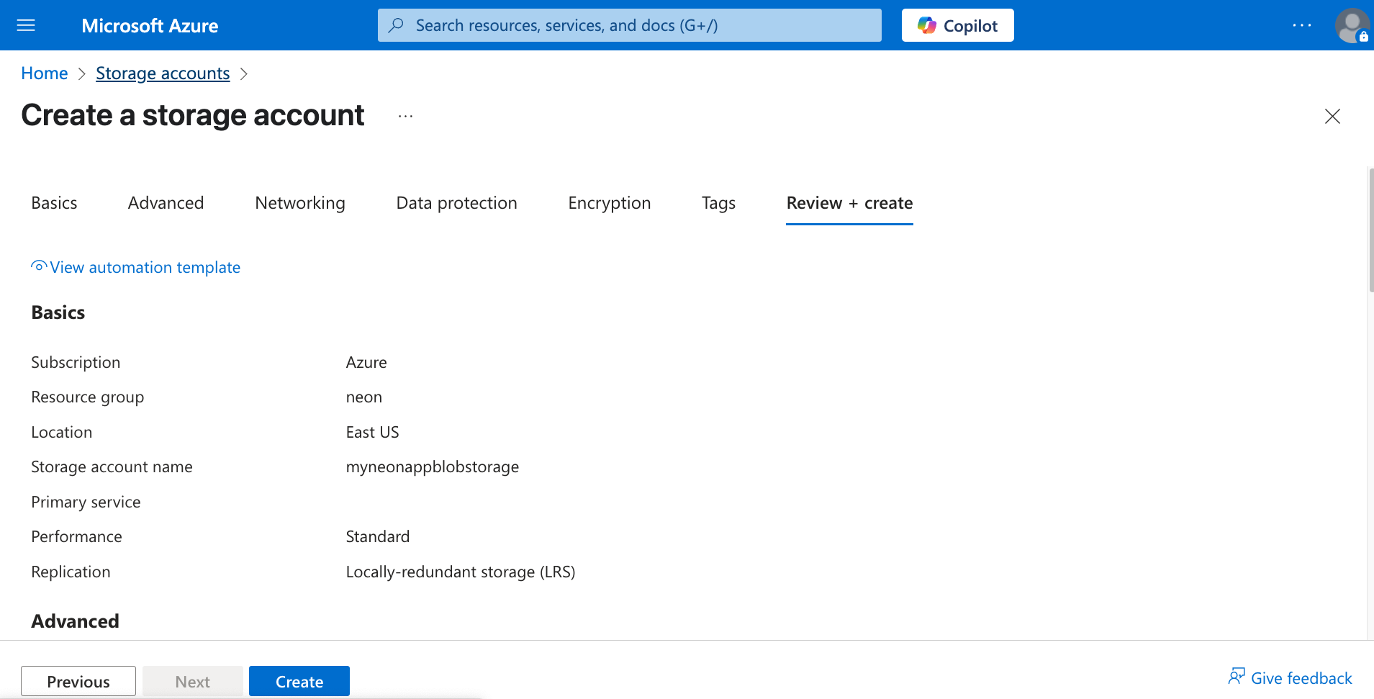
Task: Launch Copilot from the top bar
Action: [957, 25]
